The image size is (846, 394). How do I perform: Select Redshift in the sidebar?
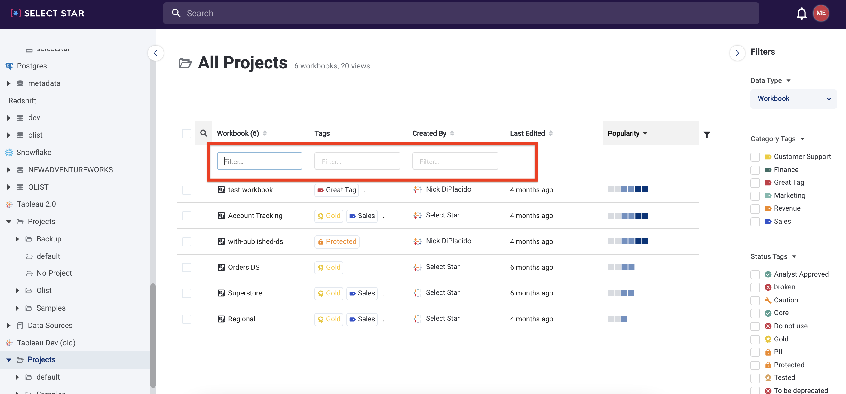point(22,100)
